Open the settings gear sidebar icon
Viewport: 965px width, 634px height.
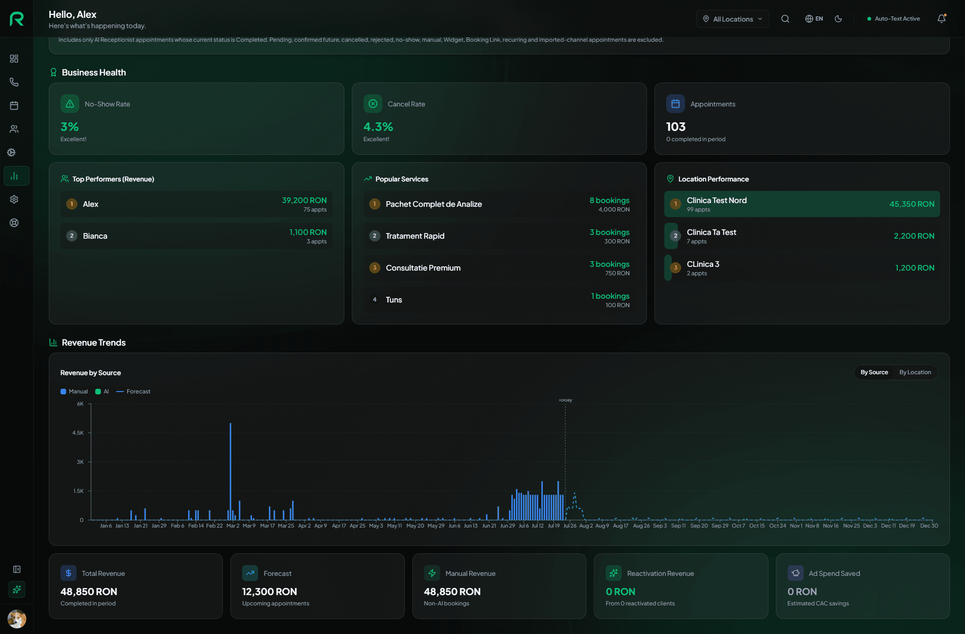(x=14, y=199)
